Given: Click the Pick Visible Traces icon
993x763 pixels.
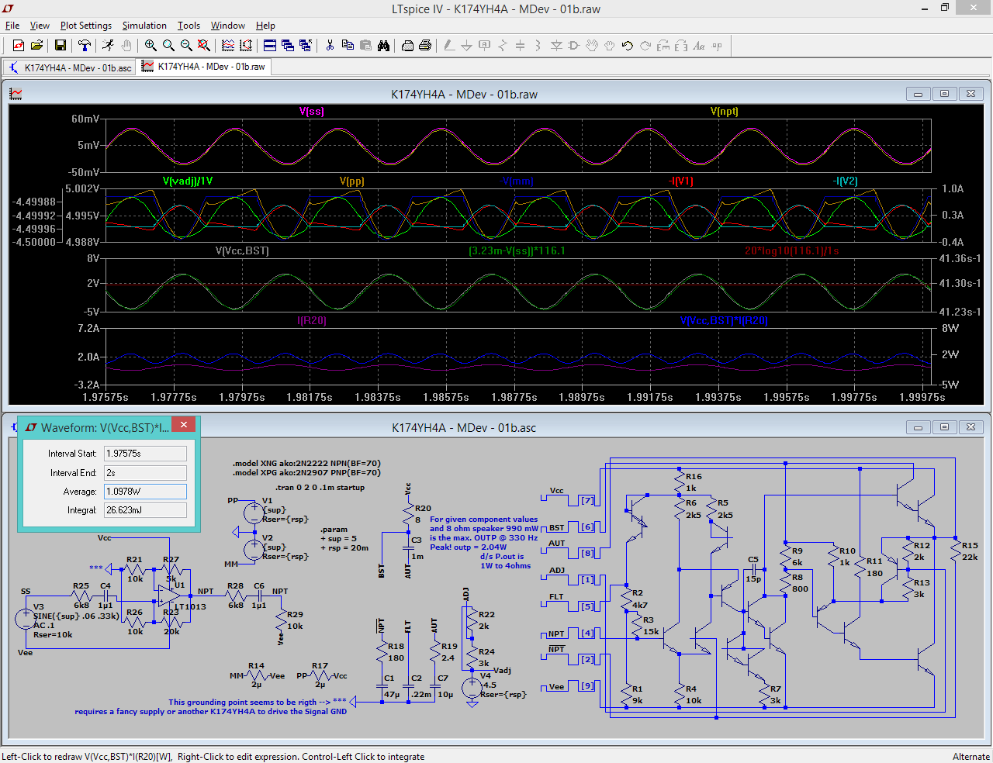Looking at the screenshot, I should click(x=228, y=46).
